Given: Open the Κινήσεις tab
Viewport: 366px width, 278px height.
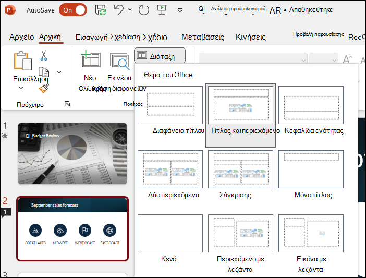Looking at the screenshot, I should [251, 37].
